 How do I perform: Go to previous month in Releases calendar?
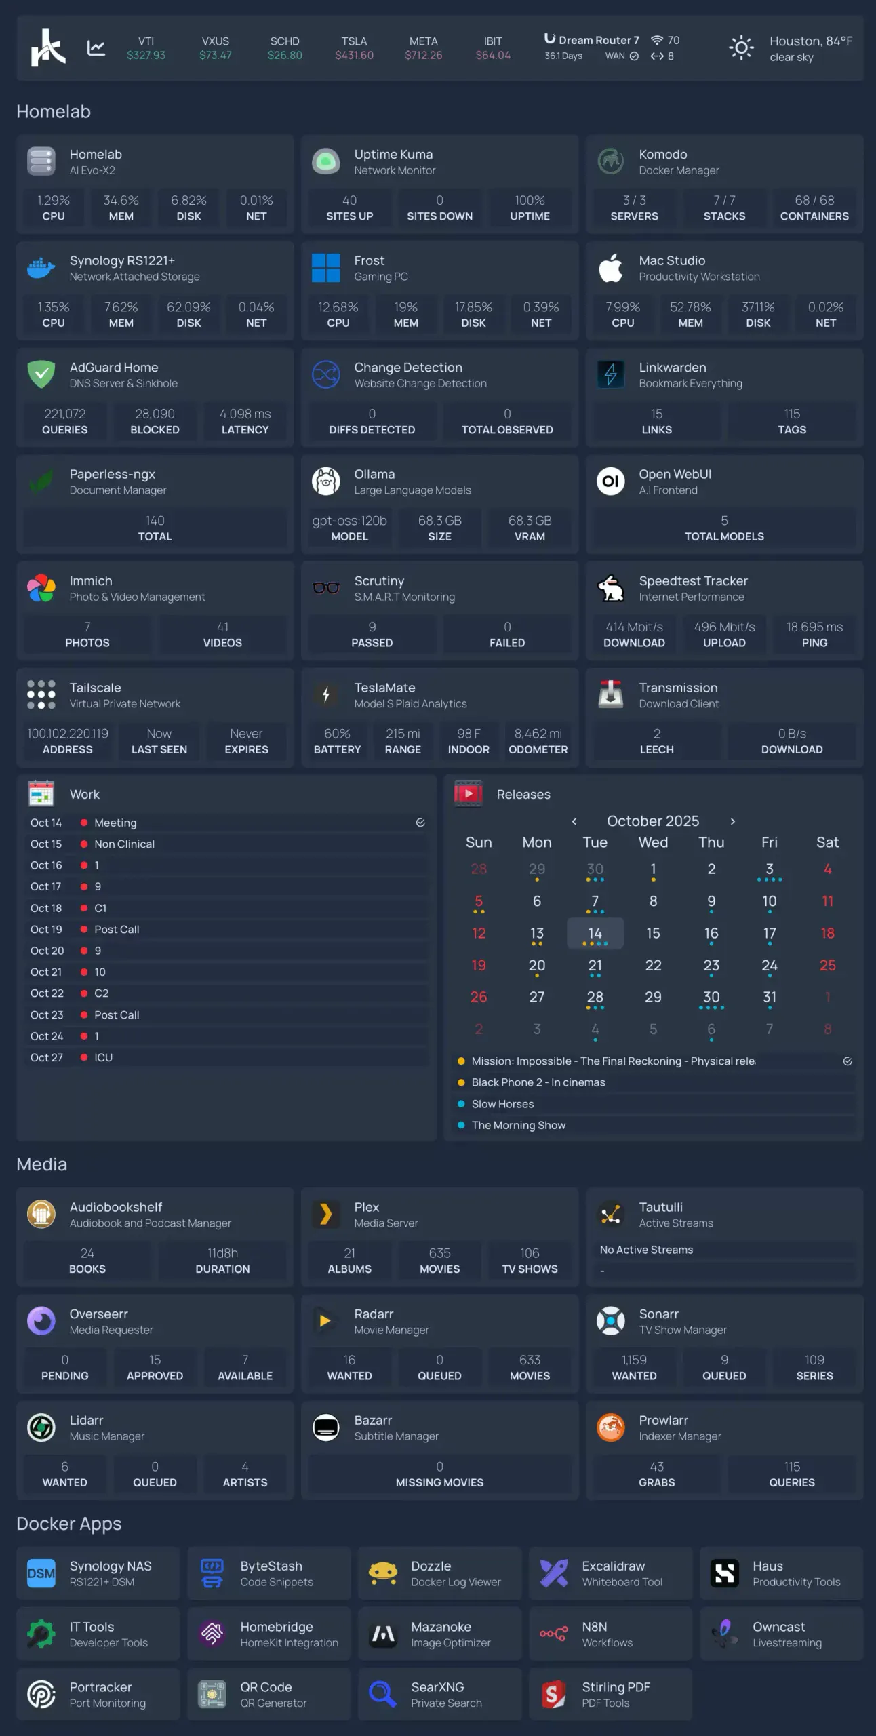point(574,821)
